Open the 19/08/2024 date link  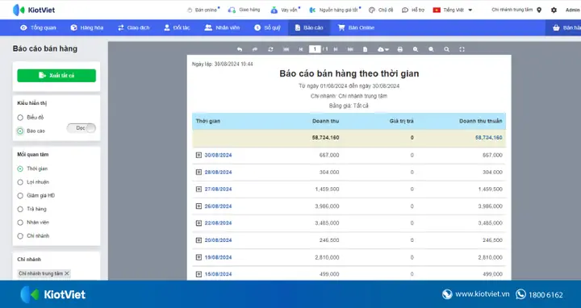[218, 257]
